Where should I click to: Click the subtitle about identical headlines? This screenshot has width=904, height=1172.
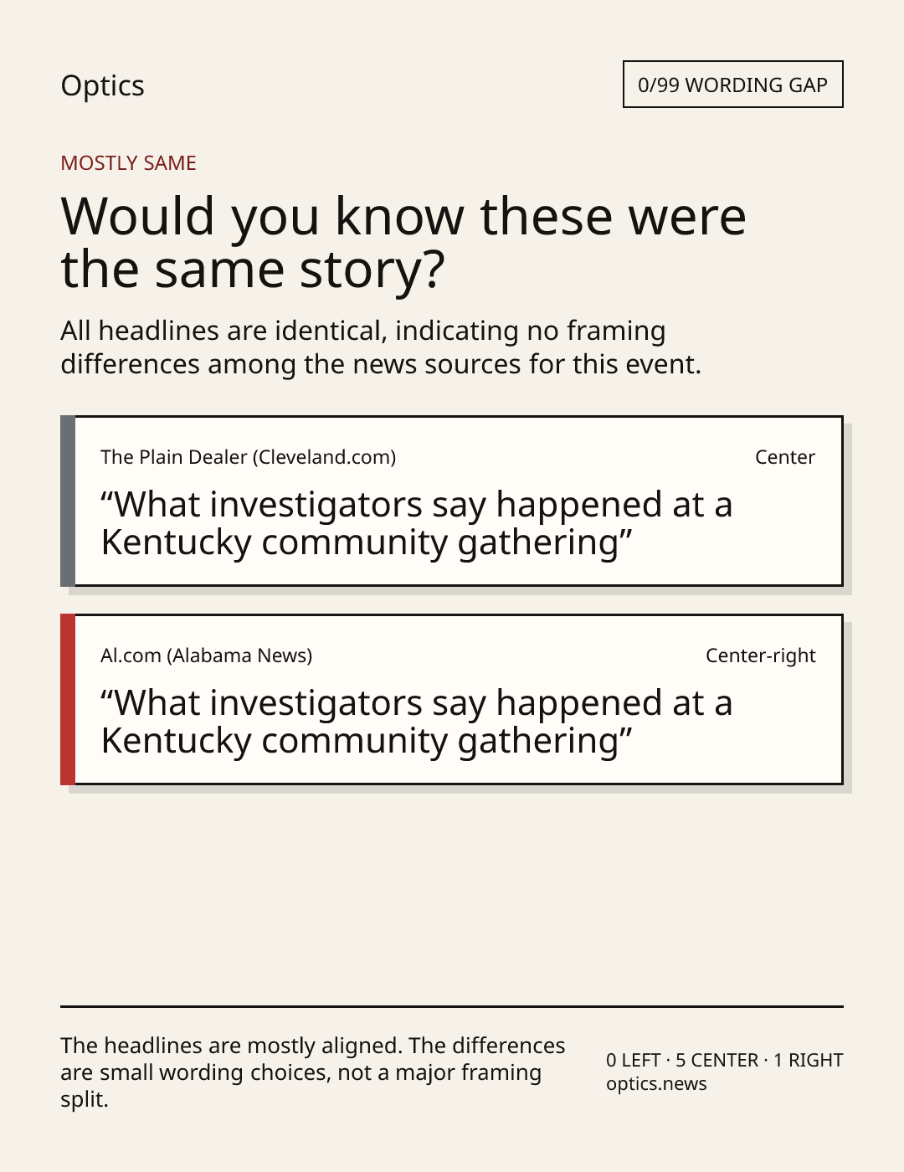coord(381,347)
